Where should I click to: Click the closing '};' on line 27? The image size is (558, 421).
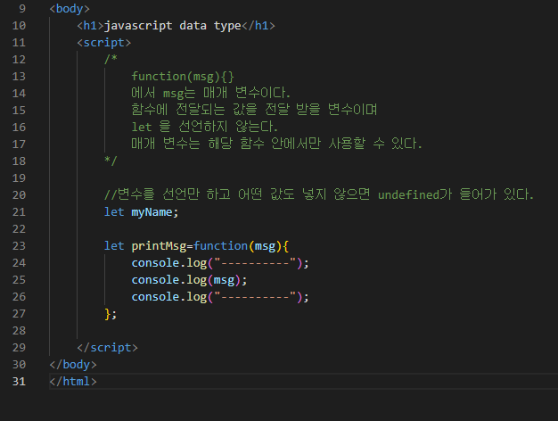[x=111, y=314]
